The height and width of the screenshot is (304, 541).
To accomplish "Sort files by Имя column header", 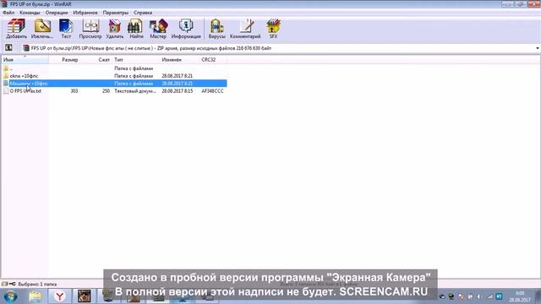I will coord(25,60).
